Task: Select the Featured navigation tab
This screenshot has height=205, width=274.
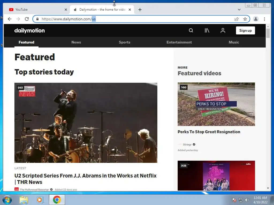Action: [26, 42]
